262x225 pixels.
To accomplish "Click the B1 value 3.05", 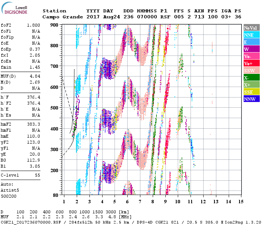I will (35, 166).
